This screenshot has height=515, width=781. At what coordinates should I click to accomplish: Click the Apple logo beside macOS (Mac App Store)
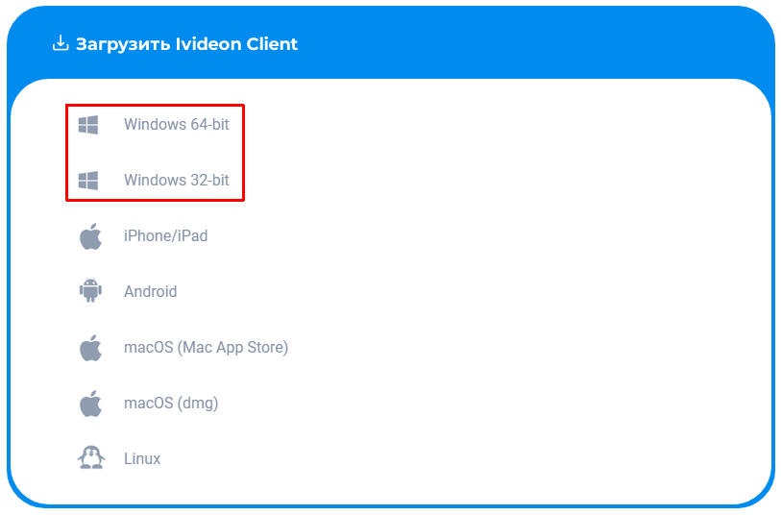90,348
